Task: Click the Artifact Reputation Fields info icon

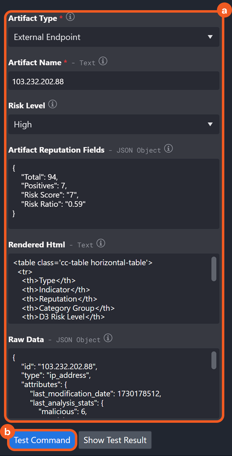Action: coord(168,149)
